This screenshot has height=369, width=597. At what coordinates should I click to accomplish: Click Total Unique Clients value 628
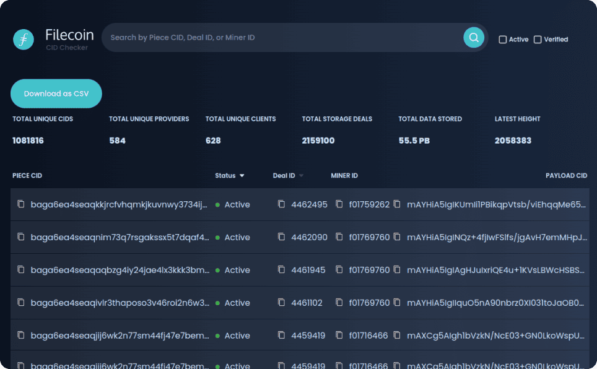(x=213, y=141)
